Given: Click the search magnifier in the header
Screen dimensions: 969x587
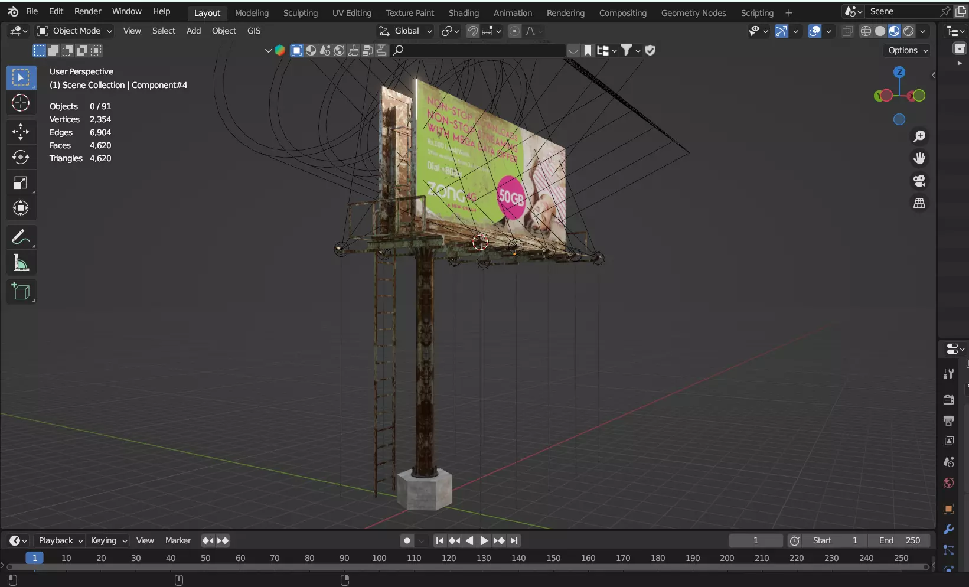Looking at the screenshot, I should [x=398, y=50].
